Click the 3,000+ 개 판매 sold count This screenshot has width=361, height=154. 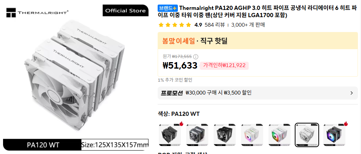click(248, 25)
